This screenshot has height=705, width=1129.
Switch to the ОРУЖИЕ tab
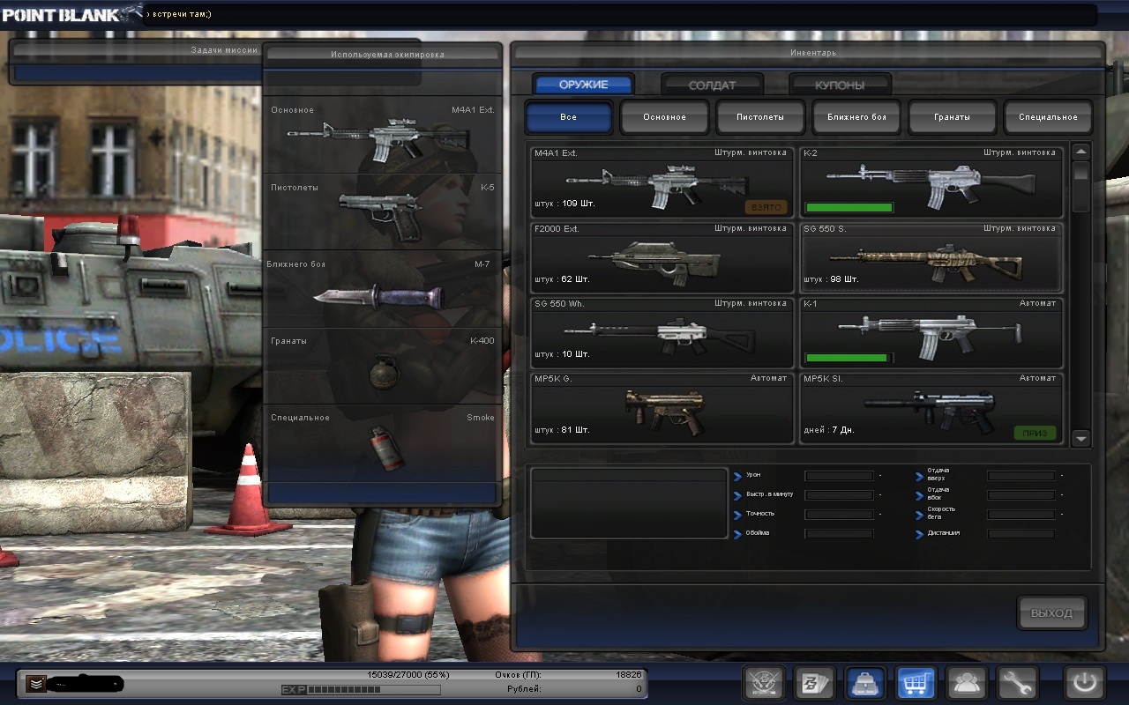pos(584,85)
